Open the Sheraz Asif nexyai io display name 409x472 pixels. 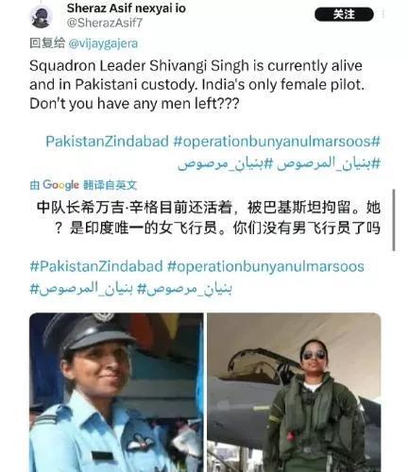pos(127,8)
